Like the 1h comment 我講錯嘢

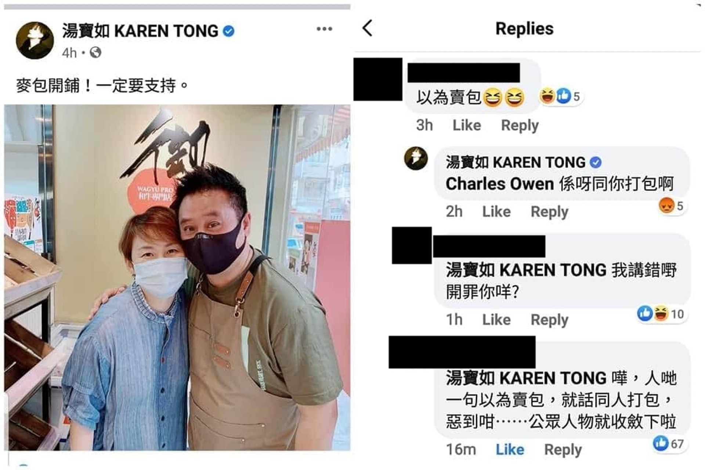coord(496,320)
